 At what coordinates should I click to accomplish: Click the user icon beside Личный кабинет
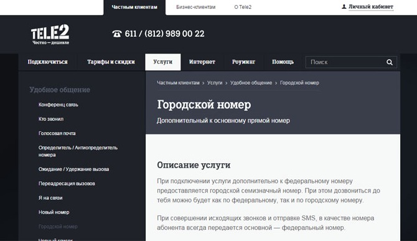[x=344, y=7]
